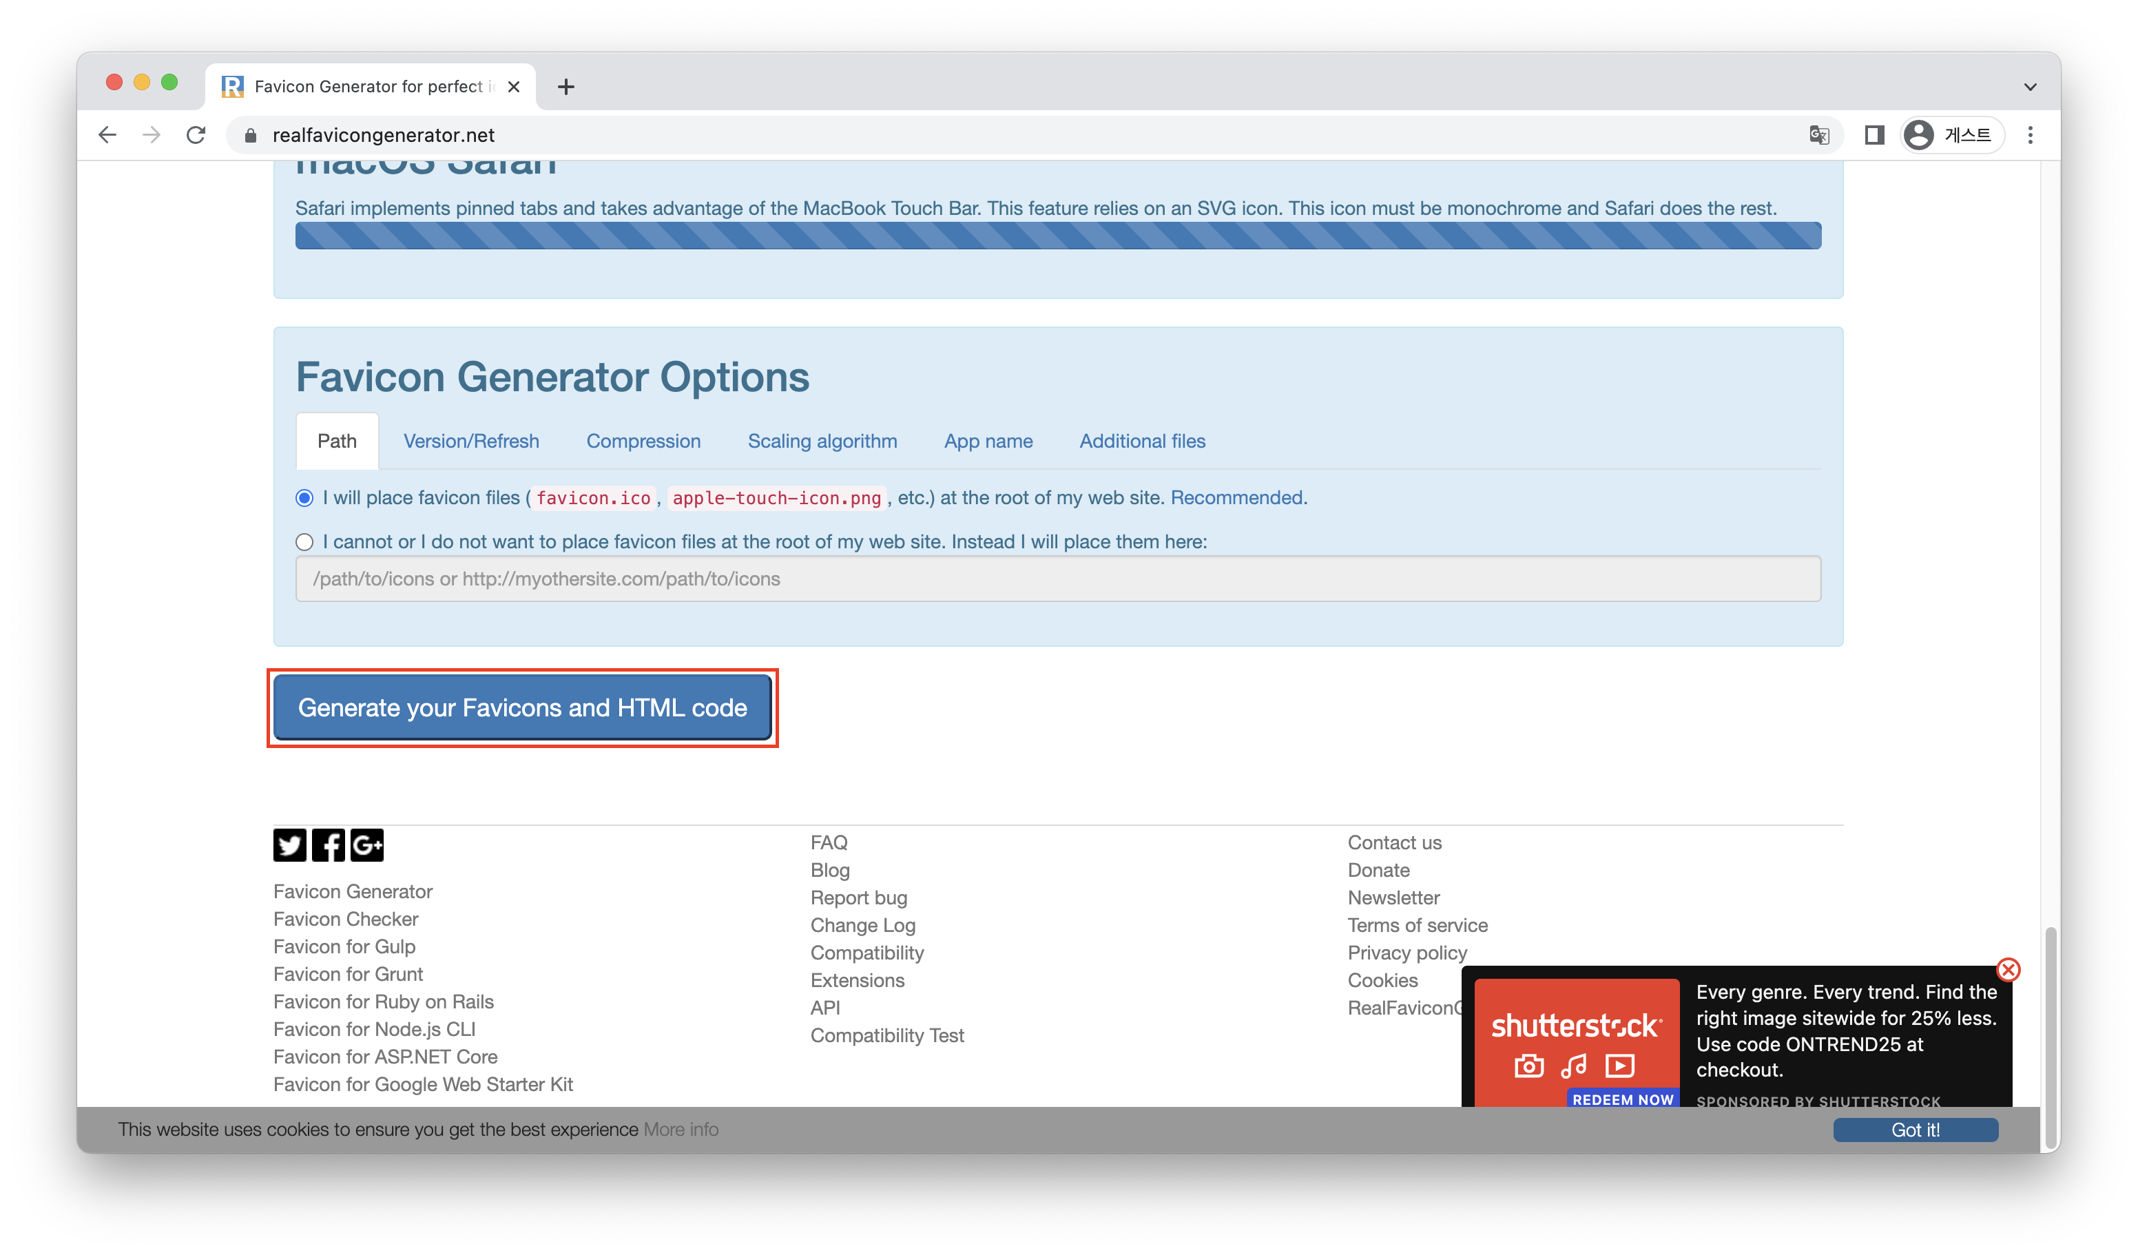Switch to the Version/Refresh tab
Screen dimensions: 2138x1255
click(x=471, y=442)
